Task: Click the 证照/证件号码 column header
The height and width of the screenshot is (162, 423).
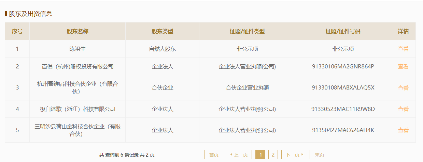Action: point(343,31)
